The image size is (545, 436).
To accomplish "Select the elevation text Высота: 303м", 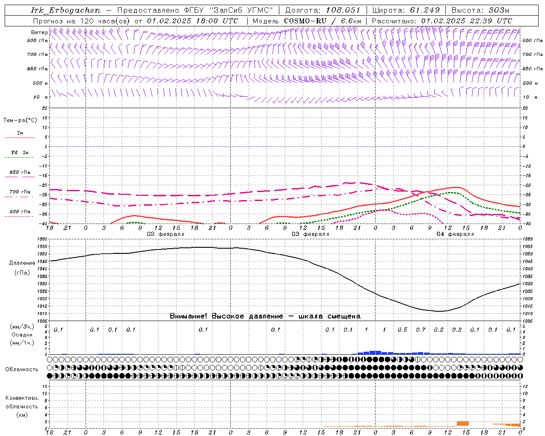I will pyautogui.click(x=480, y=10).
